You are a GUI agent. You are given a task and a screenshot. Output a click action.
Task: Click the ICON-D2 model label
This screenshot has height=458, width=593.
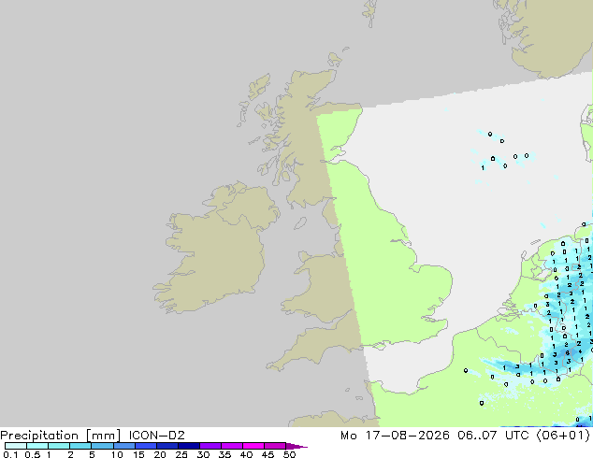(x=156, y=436)
